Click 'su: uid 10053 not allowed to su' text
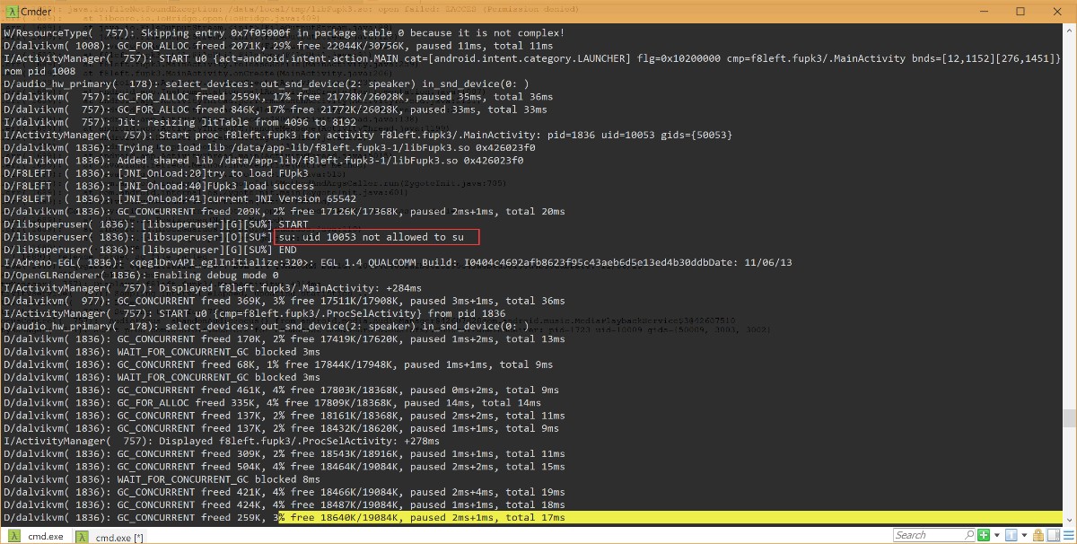Viewport: 1077px width, 544px height. point(372,237)
